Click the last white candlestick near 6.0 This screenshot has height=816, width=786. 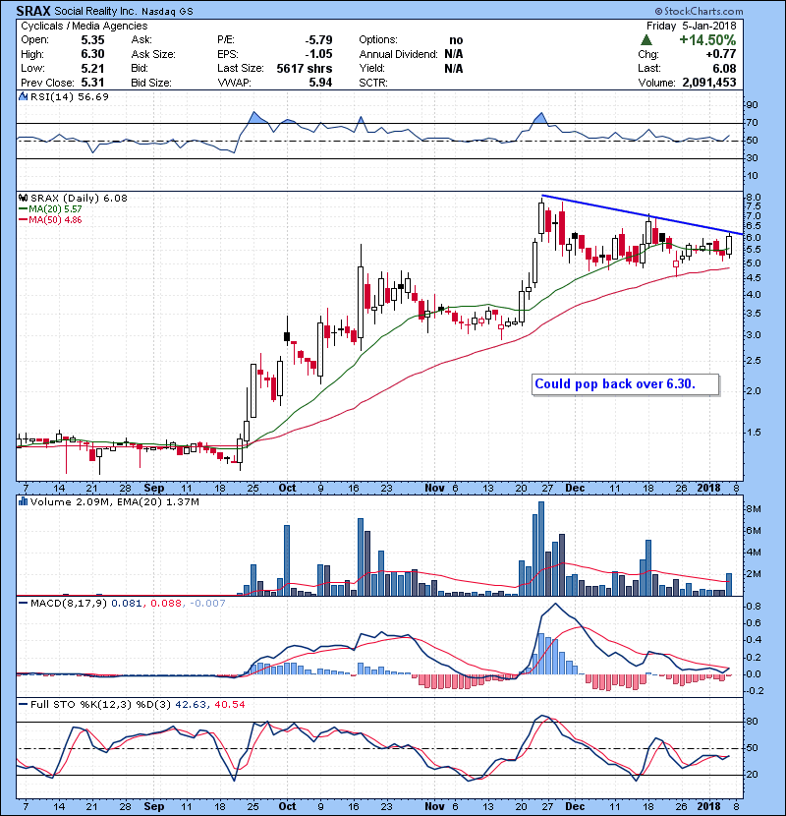point(729,245)
